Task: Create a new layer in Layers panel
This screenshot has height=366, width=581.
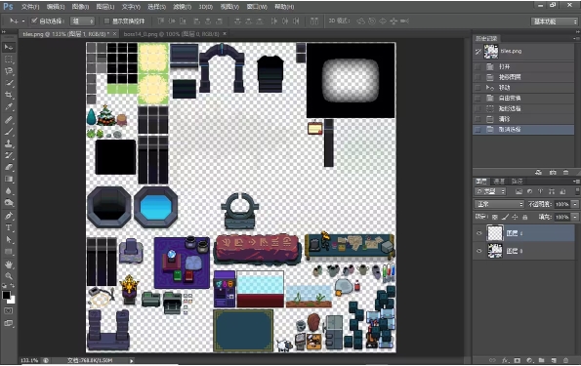Action: coord(554,360)
